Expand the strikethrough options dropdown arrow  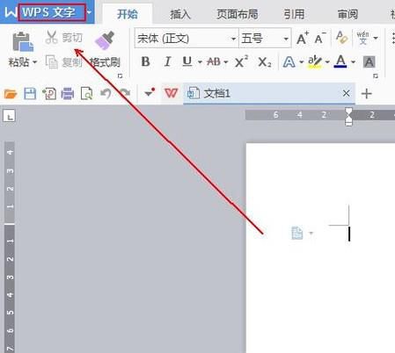[x=226, y=62]
